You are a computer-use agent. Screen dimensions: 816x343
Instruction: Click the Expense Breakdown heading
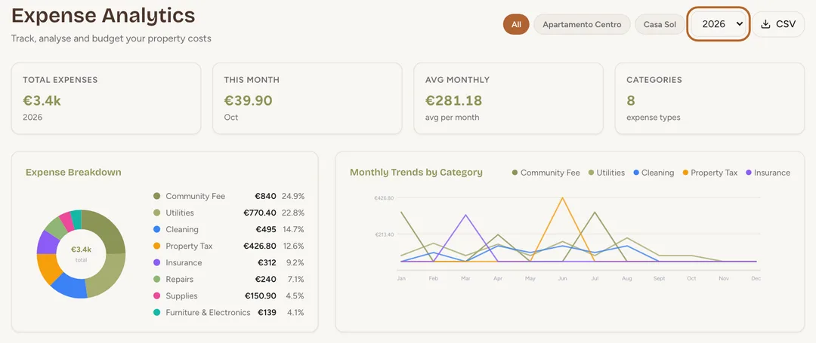pos(73,173)
